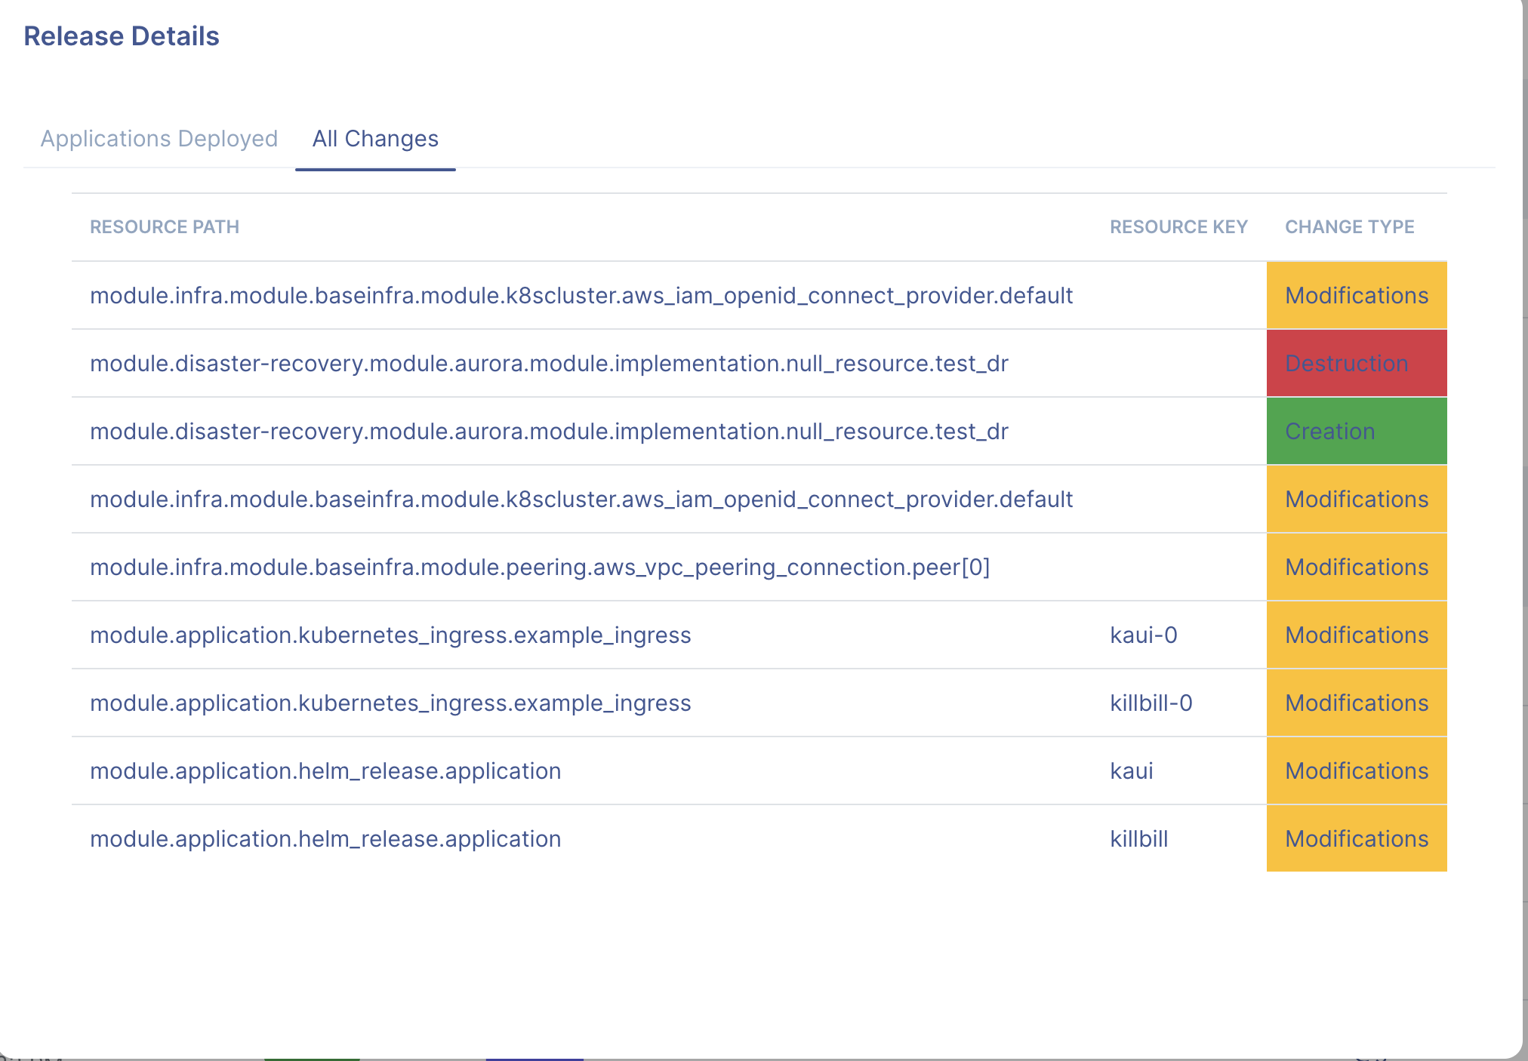1528x1061 pixels.
Task: Click the RESOURCE KEY column header
Action: [x=1178, y=227]
